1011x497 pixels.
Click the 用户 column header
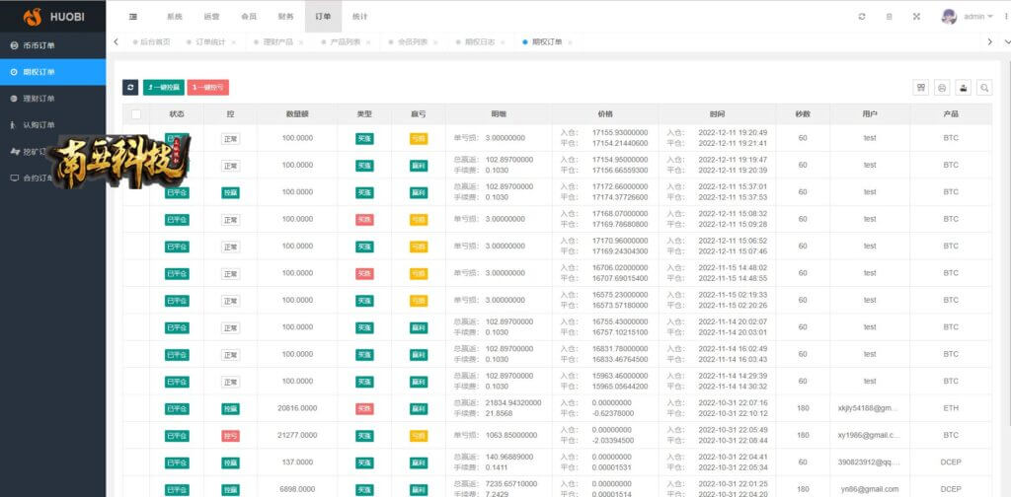(x=870, y=114)
